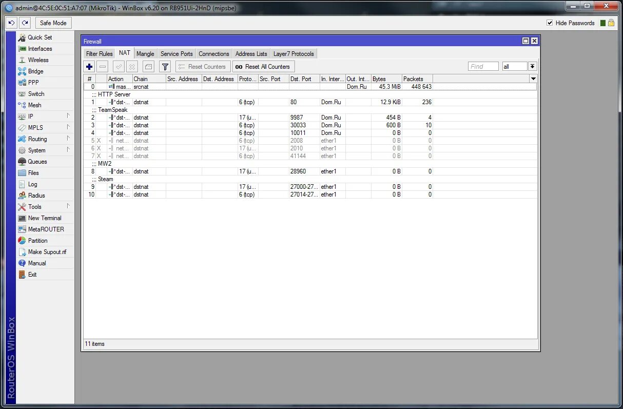Switch to the Mangle tab
Screen dimensions: 623x409
145,54
